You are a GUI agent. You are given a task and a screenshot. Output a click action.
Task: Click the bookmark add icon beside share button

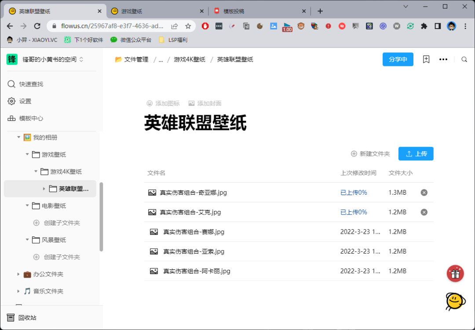[426, 59]
